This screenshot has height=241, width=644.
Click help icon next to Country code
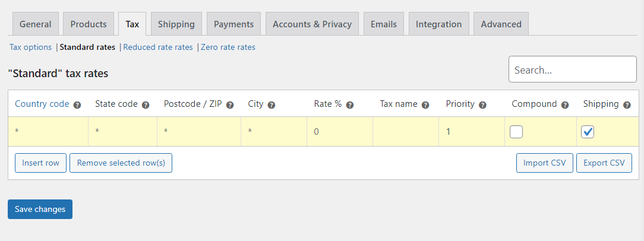77,105
